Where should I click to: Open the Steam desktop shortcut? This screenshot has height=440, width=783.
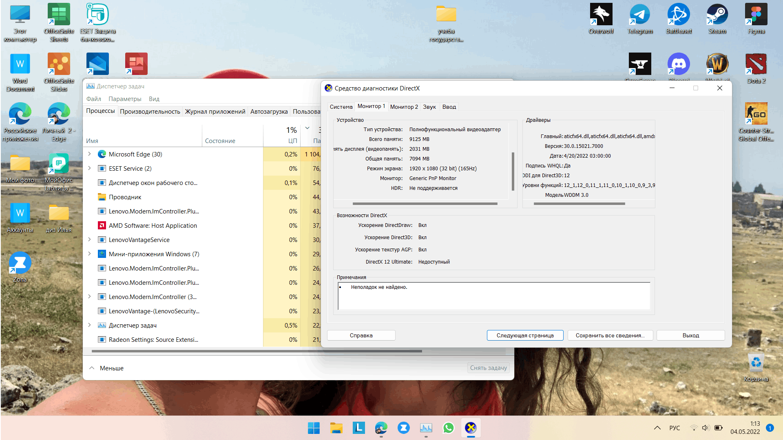point(717,19)
